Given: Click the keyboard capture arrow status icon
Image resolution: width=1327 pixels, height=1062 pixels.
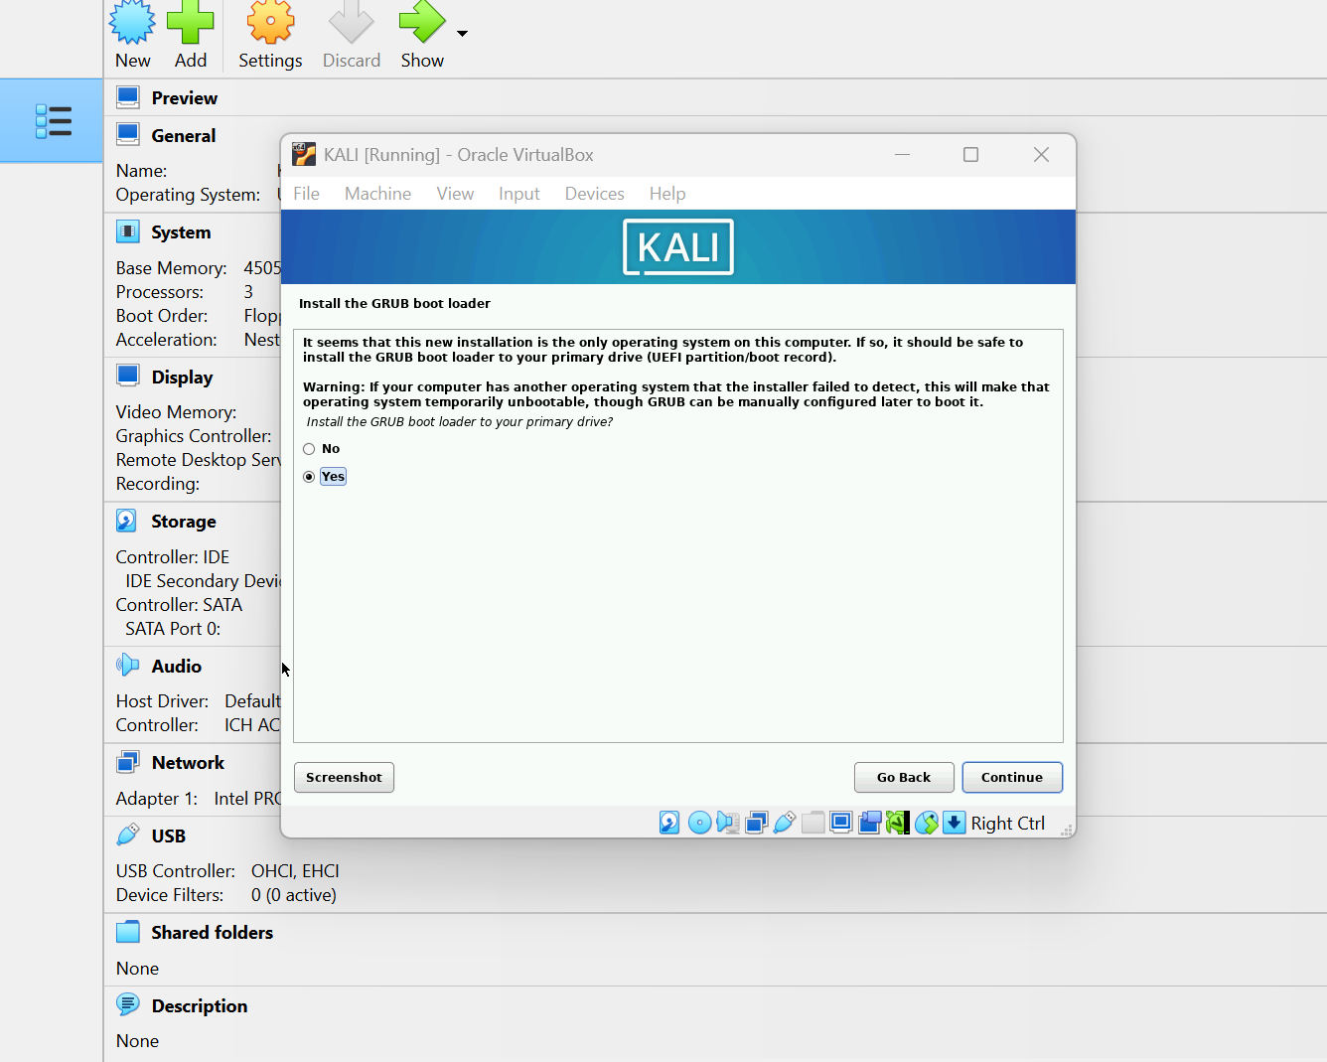Looking at the screenshot, I should pyautogui.click(x=955, y=823).
